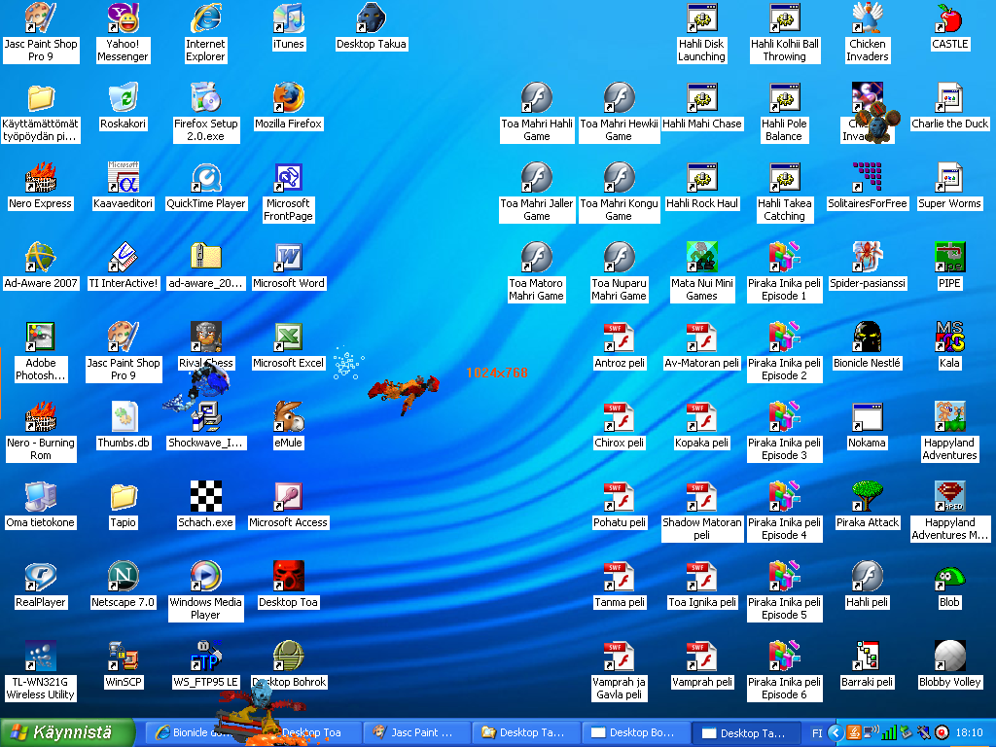The image size is (996, 747).
Task: Select the Blobby Volley icon
Action: pyautogui.click(x=949, y=657)
